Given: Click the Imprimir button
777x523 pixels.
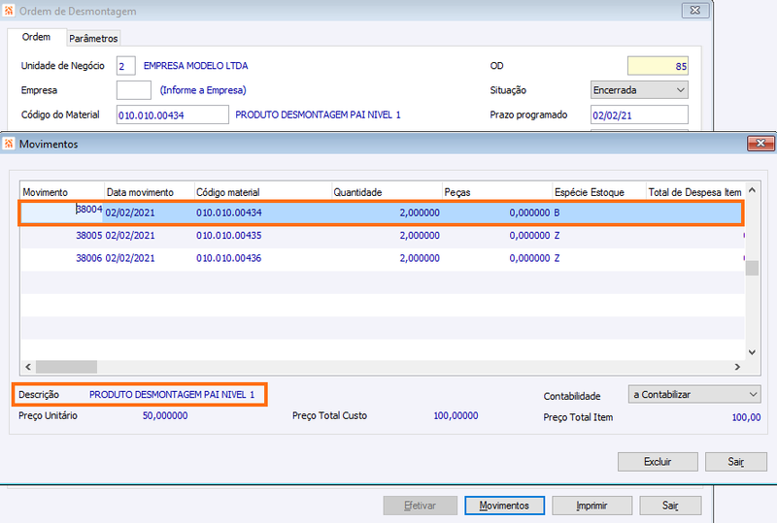Looking at the screenshot, I should (591, 506).
